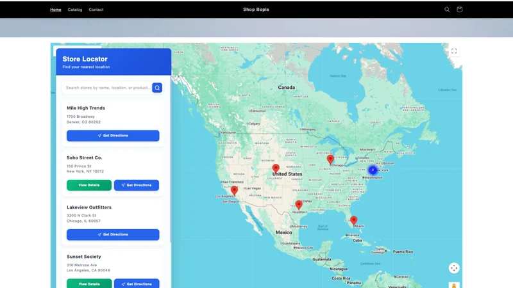Open the blue cluster marker near New York
The height and width of the screenshot is (288, 513).
click(373, 170)
